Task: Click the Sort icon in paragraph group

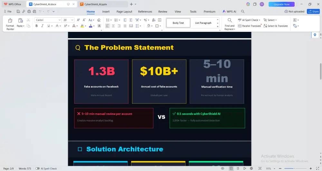Action: pyautogui.click(x=154, y=20)
